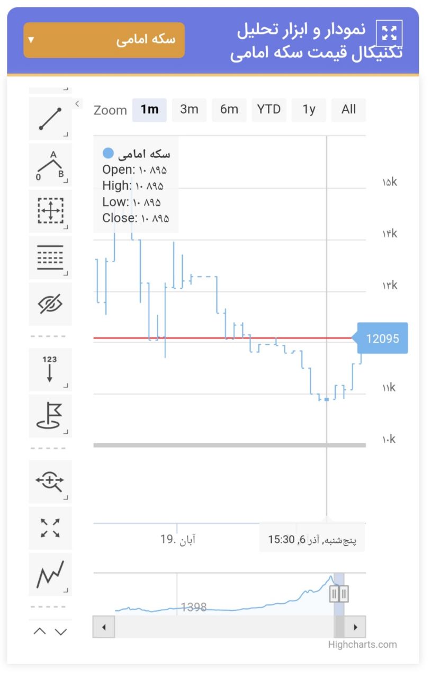Click the toolbar down arrow at bottom
This screenshot has width=431, height=678.
click(x=61, y=631)
